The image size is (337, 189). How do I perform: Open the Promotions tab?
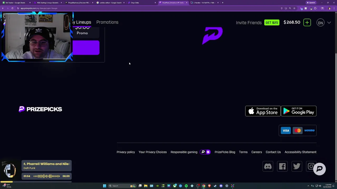[107, 22]
